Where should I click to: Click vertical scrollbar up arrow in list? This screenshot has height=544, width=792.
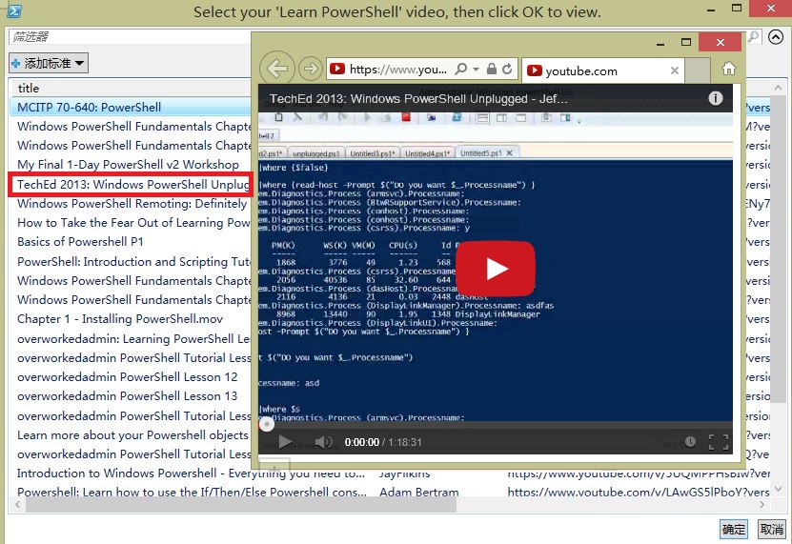[779, 87]
